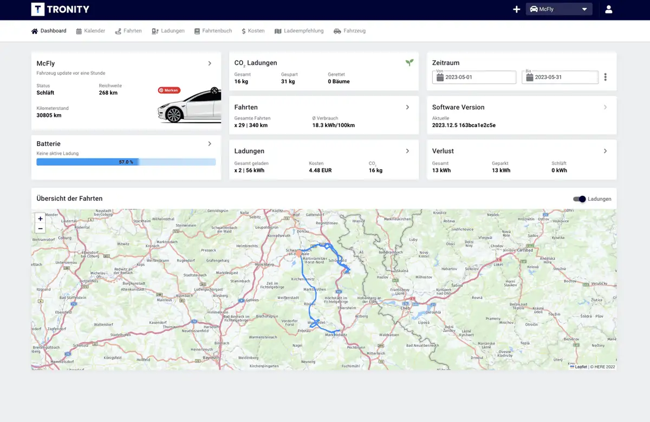Click the TRONITY logo in header
This screenshot has width=650, height=422.
click(60, 9)
